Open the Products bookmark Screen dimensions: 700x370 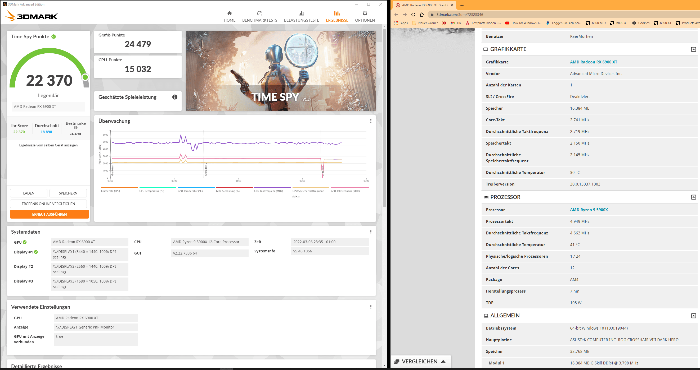pos(688,23)
